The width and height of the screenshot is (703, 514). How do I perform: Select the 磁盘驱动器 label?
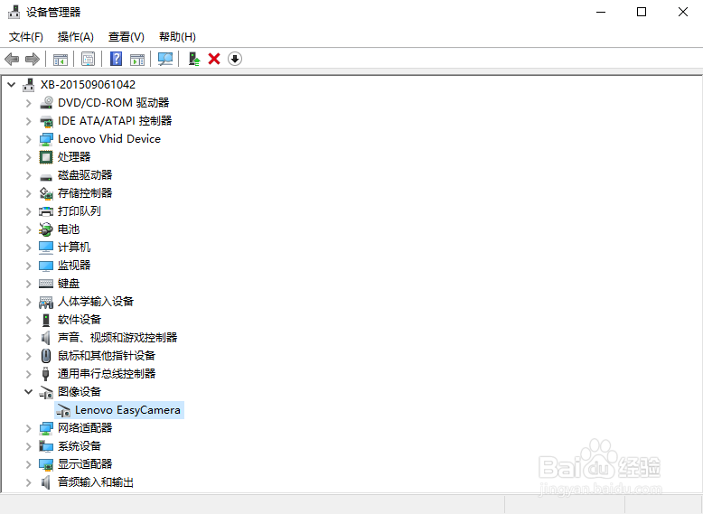pyautogui.click(x=85, y=174)
